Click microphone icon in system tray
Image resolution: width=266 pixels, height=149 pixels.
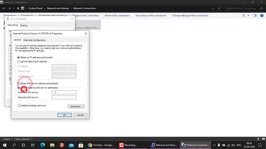pyautogui.click(x=219, y=145)
